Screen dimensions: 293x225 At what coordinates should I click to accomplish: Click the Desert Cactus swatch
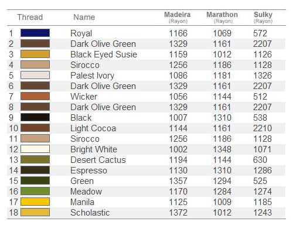coord(35,159)
